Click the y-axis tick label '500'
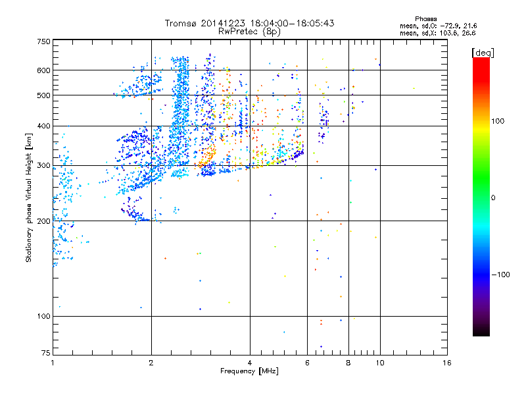The height and width of the screenshot is (395, 526). coord(43,95)
